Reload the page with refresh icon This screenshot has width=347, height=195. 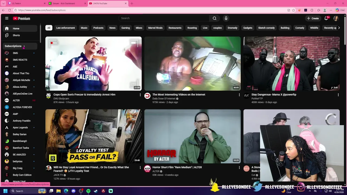coord(9,10)
